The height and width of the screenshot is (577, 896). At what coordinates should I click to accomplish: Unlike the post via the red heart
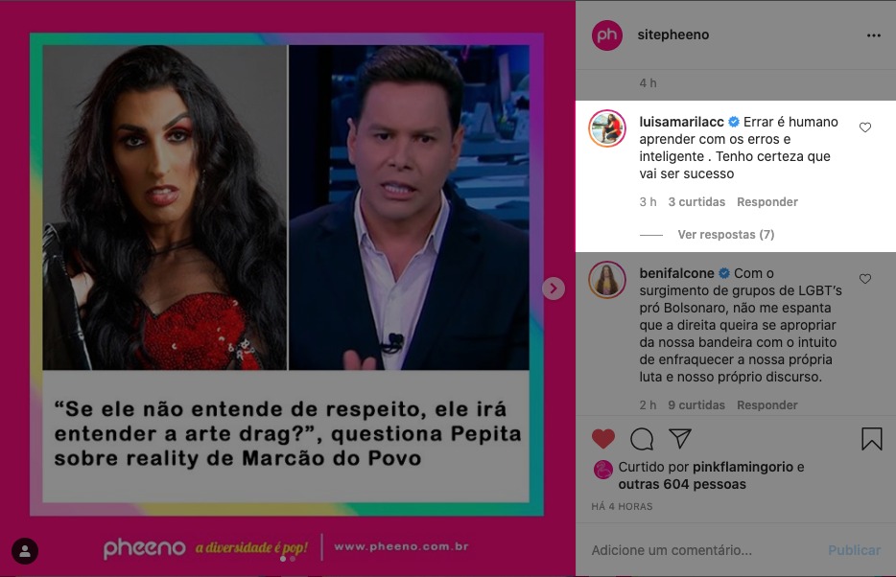pyautogui.click(x=602, y=439)
